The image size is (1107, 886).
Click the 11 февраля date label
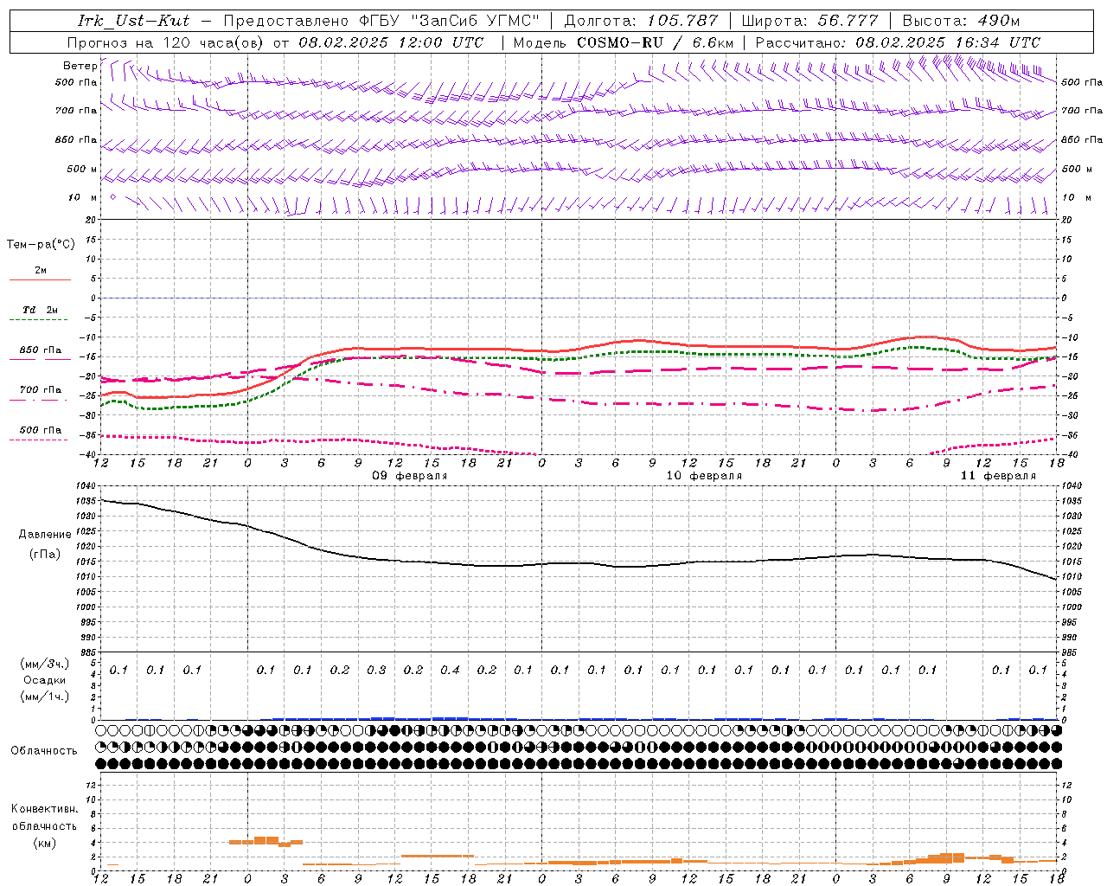(998, 476)
